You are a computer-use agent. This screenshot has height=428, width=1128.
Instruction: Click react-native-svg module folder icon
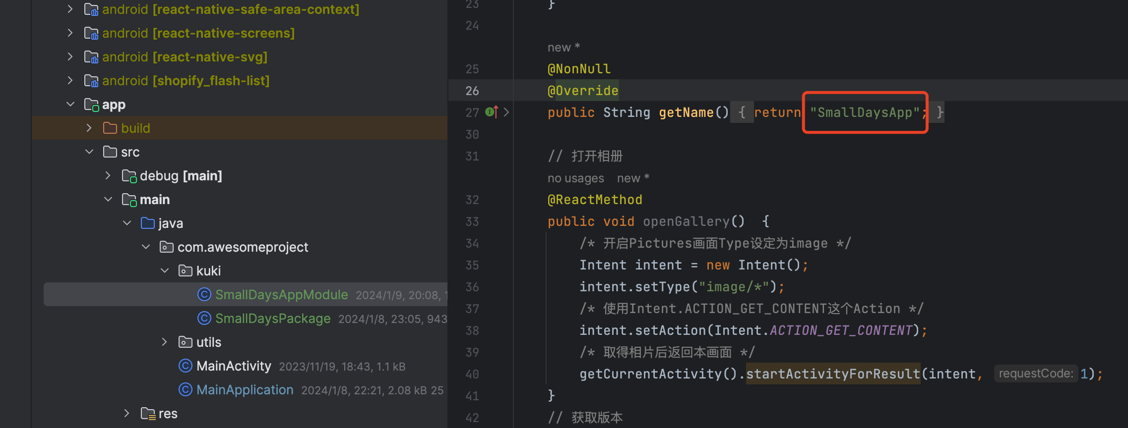pos(91,57)
